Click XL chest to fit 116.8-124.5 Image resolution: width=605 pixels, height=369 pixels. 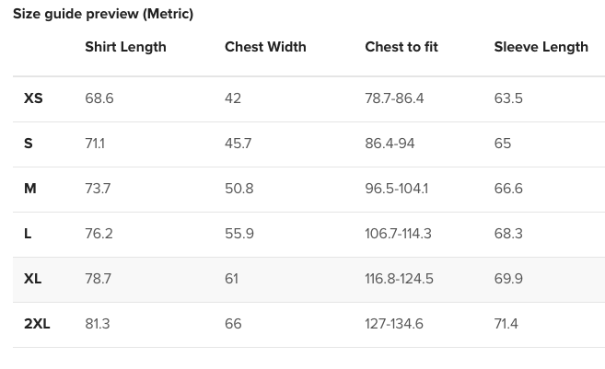click(x=399, y=279)
